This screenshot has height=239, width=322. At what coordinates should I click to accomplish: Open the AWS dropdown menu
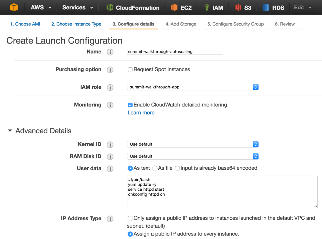tap(41, 7)
